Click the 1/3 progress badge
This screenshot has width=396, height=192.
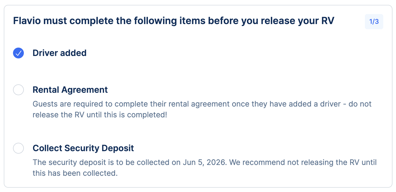[x=374, y=22]
